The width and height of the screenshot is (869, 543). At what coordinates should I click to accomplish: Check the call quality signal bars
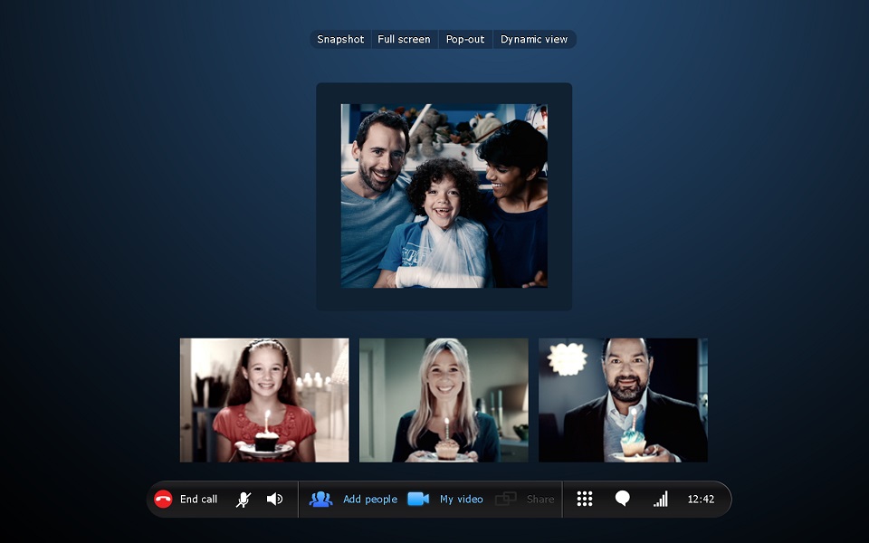[661, 499]
